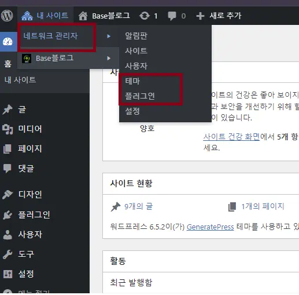Click the plus icon for 새로 추가

click(200, 16)
